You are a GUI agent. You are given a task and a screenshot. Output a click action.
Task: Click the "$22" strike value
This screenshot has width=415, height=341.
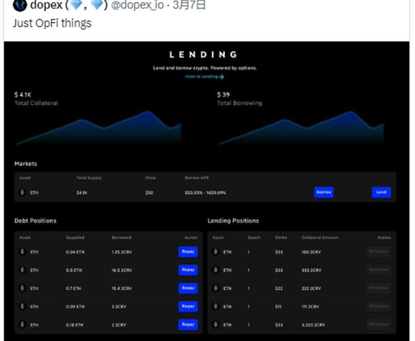pos(279,288)
